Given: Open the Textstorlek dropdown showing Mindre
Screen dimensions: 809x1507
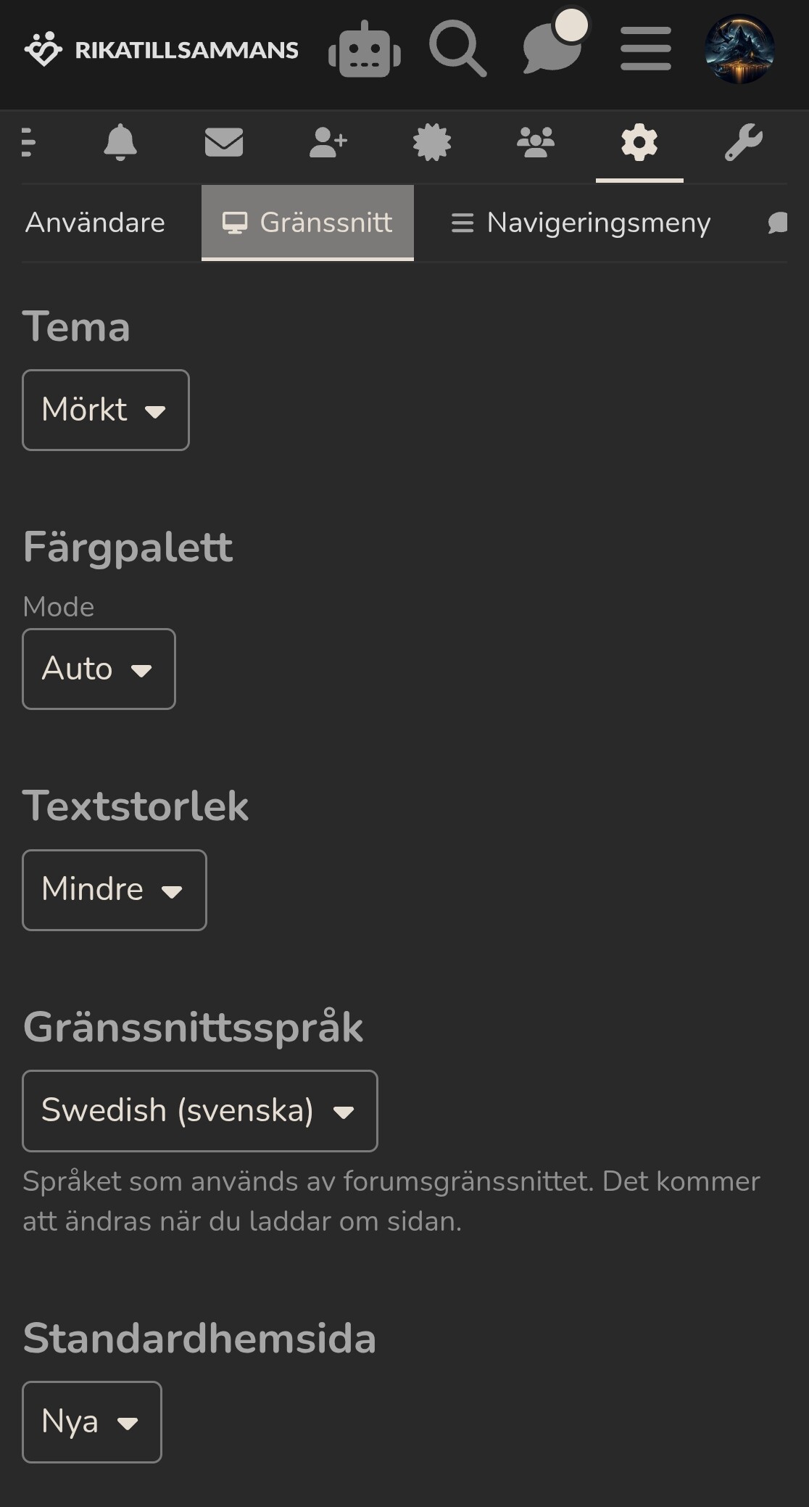Looking at the screenshot, I should [115, 890].
